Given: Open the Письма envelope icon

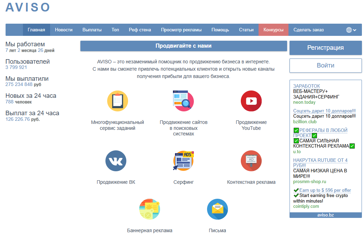Looking at the screenshot, I should [x=217, y=209].
